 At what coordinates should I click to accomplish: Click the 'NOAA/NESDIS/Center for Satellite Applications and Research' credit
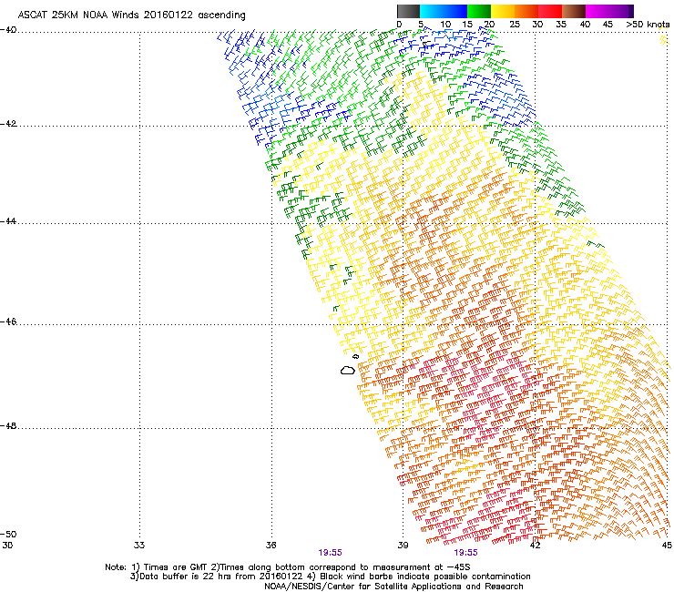[393, 587]
